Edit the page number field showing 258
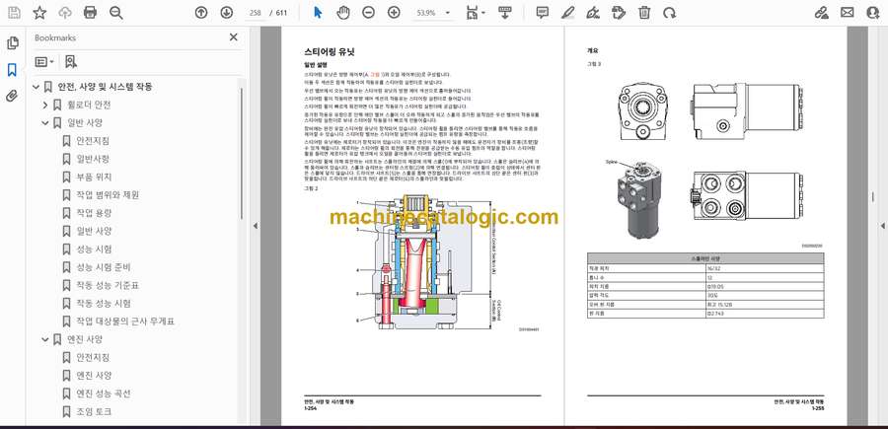This screenshot has height=429, width=888. click(255, 13)
